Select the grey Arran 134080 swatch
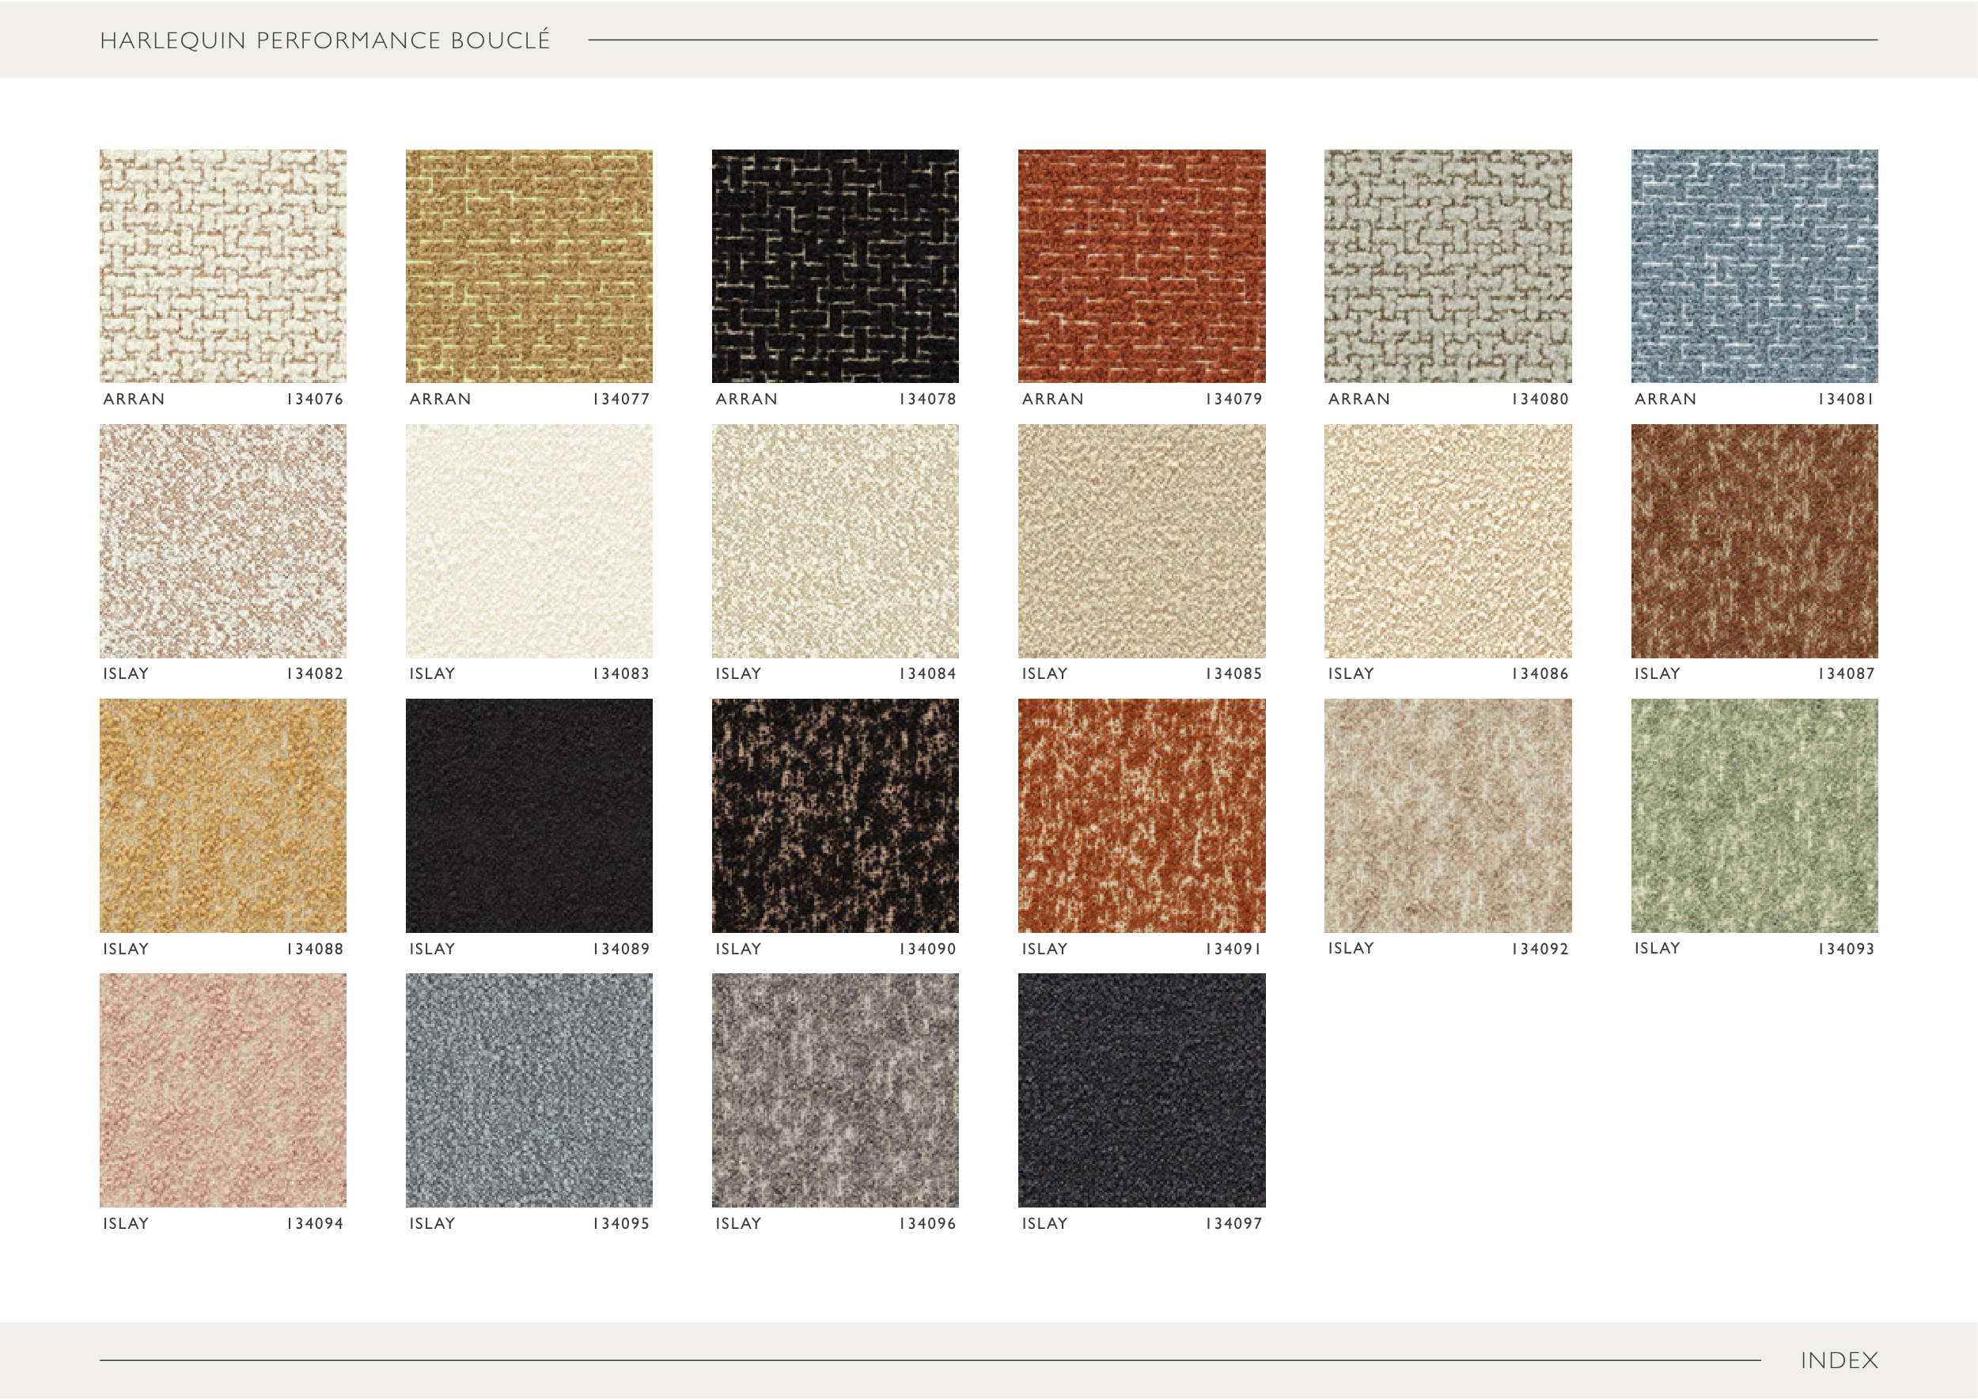This screenshot has width=1978, height=1399. click(1447, 266)
